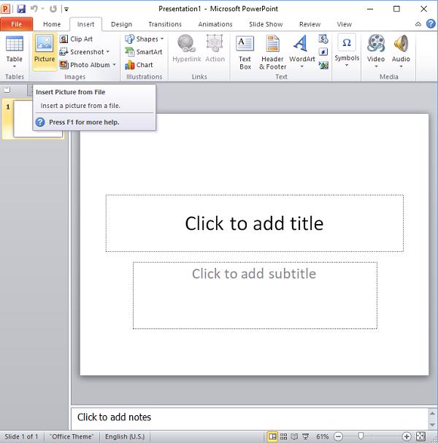
Task: Expand the Audio dropdown arrow
Action: click(401, 67)
